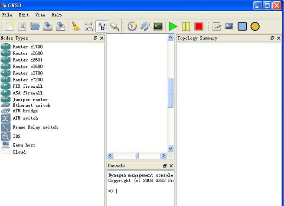Clear the topology with broom icon

pyautogui.click(x=76, y=26)
